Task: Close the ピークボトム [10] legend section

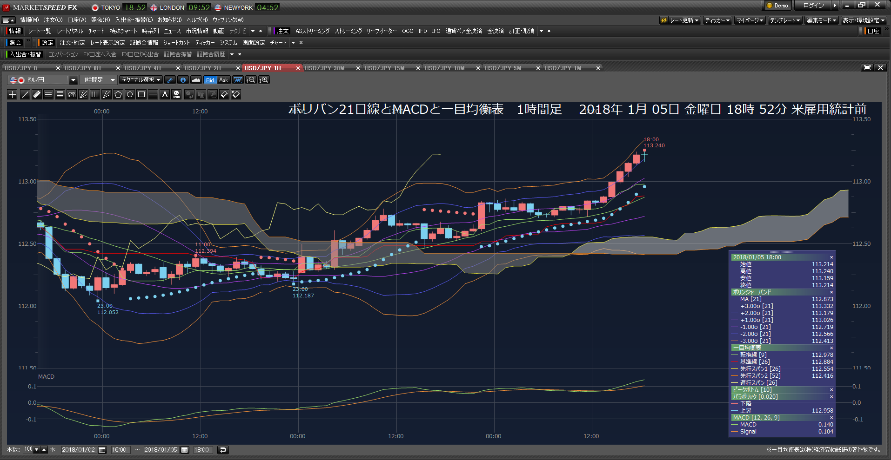Action: (831, 390)
